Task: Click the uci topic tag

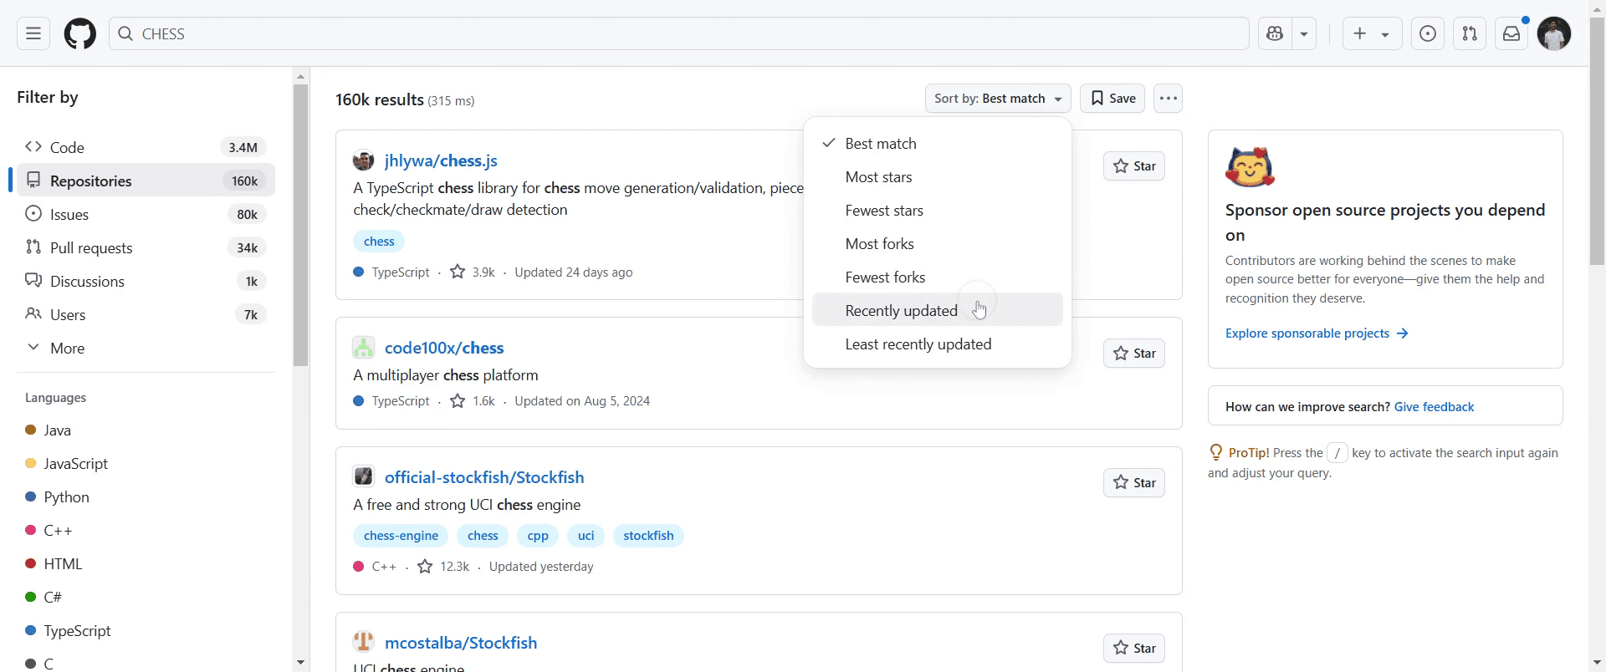Action: pyautogui.click(x=586, y=536)
